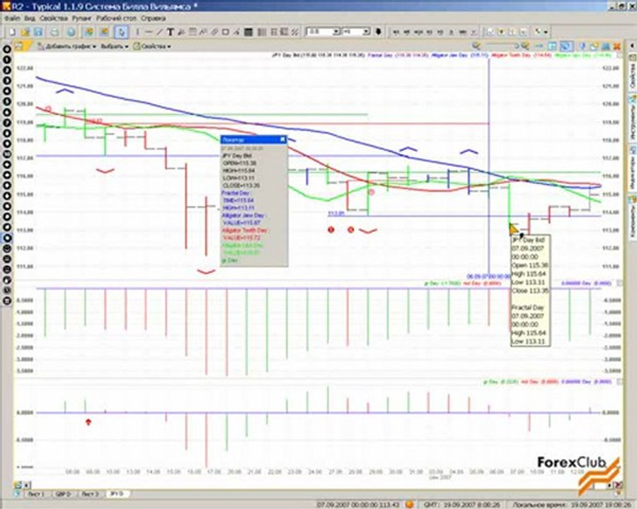The width and height of the screenshot is (637, 509).
Task: Select the pointer cursor tool
Action: (121, 32)
